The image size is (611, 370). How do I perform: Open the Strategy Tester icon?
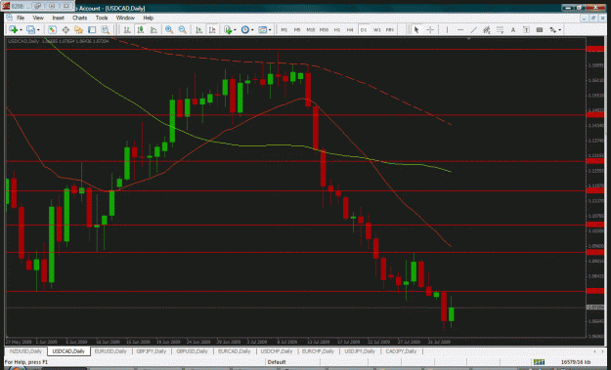(x=106, y=29)
